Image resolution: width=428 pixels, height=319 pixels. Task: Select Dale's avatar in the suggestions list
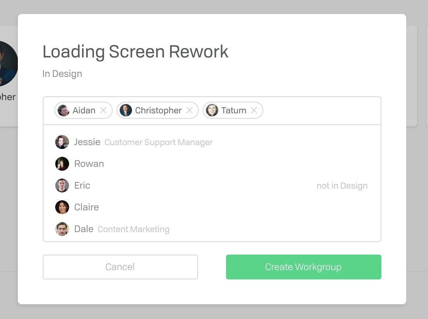click(62, 229)
